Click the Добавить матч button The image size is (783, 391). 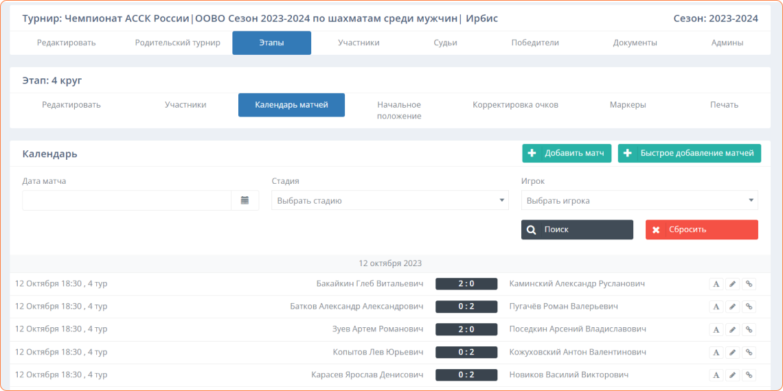(x=567, y=153)
